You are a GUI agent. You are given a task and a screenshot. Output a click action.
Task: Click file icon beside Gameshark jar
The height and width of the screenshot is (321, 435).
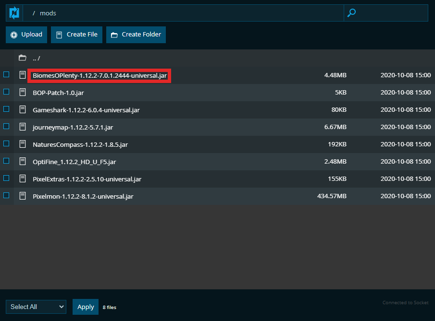click(x=23, y=110)
